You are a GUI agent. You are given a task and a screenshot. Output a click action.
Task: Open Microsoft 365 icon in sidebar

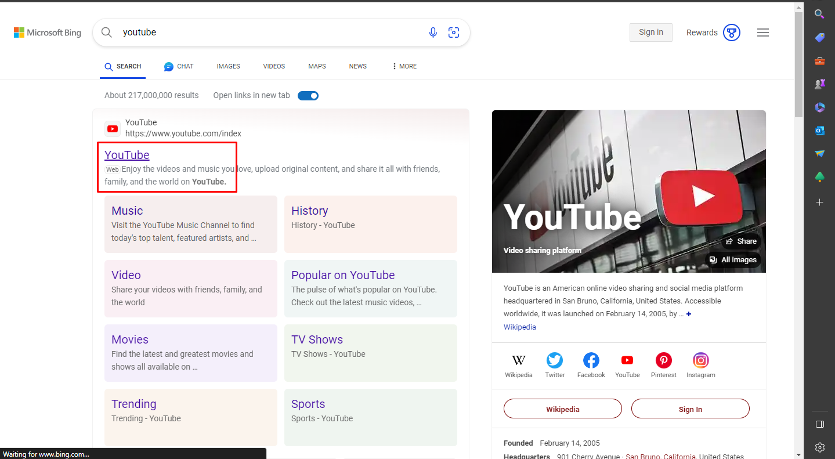coord(819,107)
